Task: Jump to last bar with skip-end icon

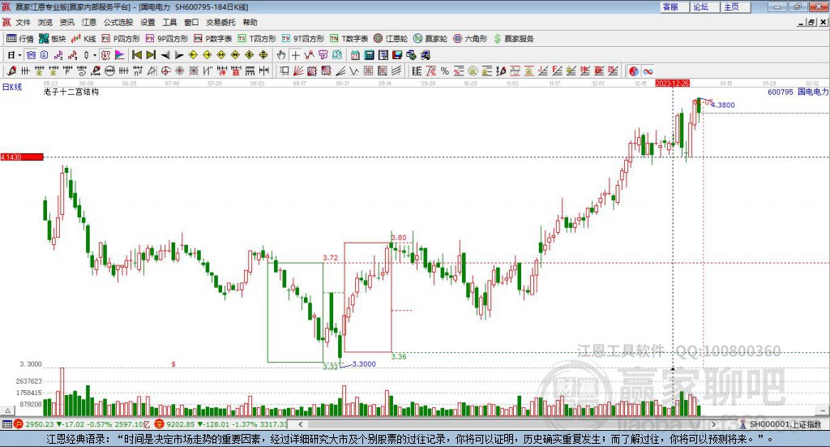Action: coord(151,55)
